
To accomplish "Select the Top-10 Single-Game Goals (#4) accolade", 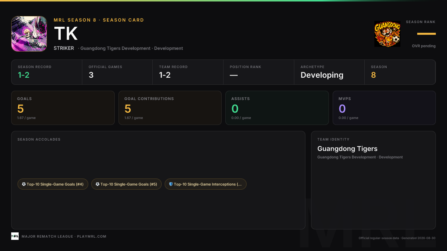I will point(53,184).
